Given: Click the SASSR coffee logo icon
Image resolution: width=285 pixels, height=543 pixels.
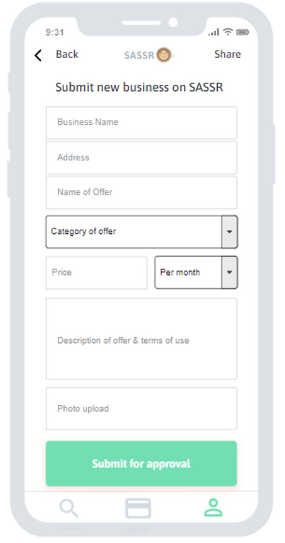Looking at the screenshot, I should tap(164, 55).
